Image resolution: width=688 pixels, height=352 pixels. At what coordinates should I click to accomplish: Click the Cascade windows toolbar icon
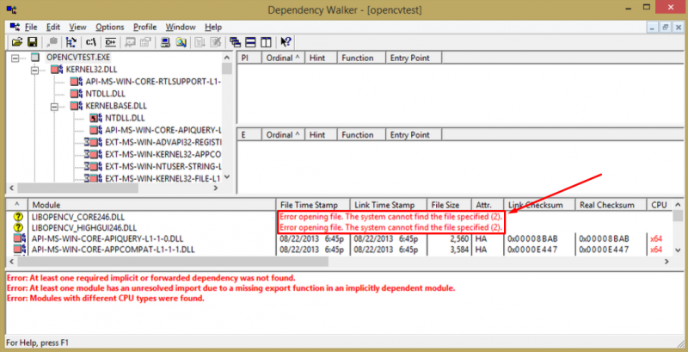pyautogui.click(x=235, y=41)
